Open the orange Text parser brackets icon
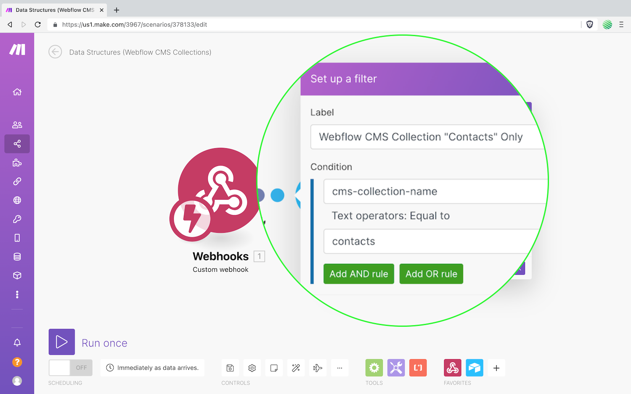This screenshot has height=394, width=631. point(418,368)
